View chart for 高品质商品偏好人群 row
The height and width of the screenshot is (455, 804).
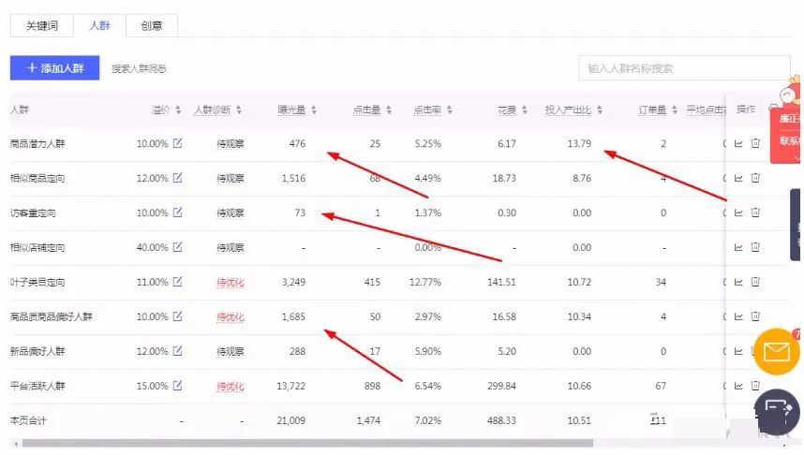pyautogui.click(x=738, y=316)
